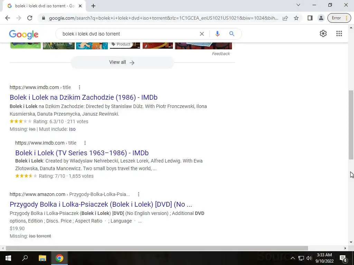The image size is (354, 265).
Task: Open a new browser tab
Action: (93, 6)
